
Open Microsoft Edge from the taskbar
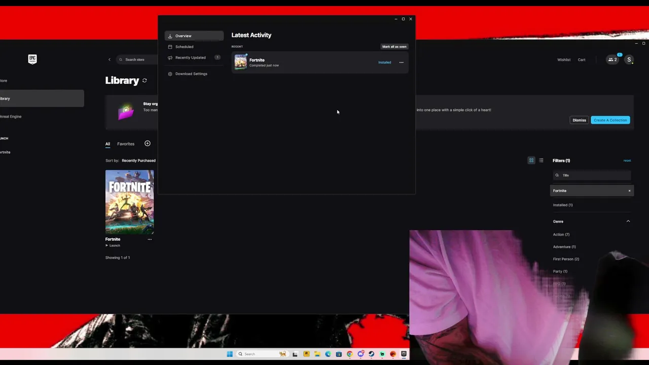[x=328, y=354]
